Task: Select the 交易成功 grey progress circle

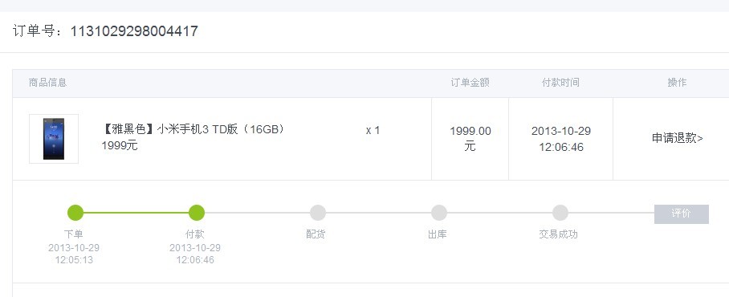Action: [x=560, y=213]
